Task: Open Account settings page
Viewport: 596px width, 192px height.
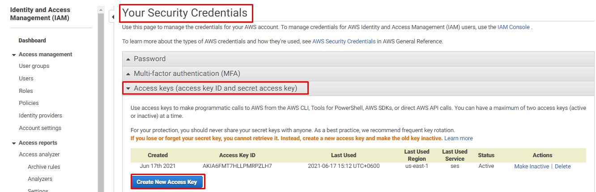Action: tap(40, 128)
